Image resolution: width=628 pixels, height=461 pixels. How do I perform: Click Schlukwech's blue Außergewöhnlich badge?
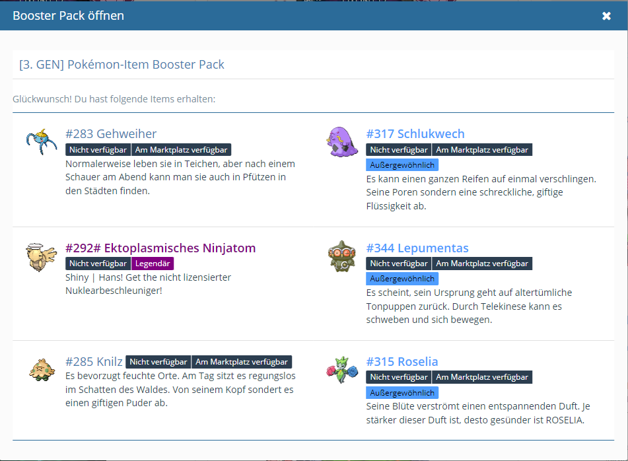[402, 165]
